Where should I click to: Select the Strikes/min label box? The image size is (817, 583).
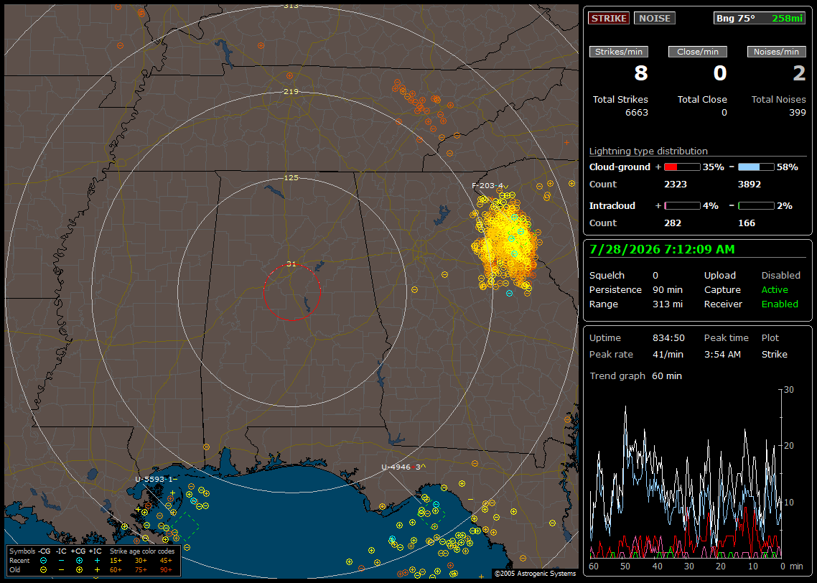[x=618, y=52]
